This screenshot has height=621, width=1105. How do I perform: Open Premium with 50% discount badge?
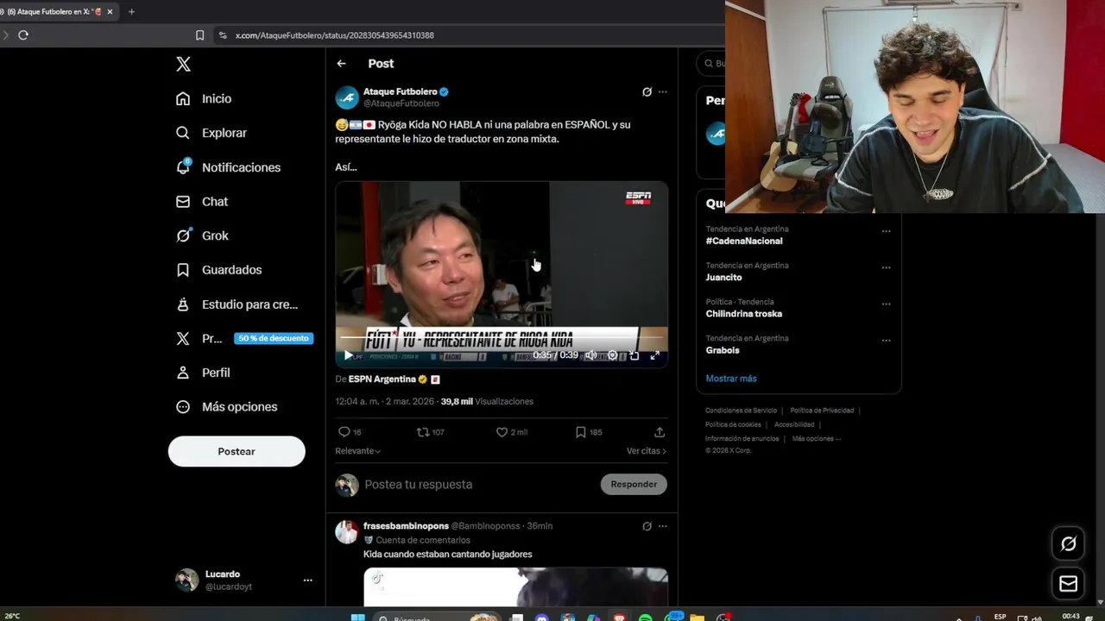pos(244,338)
